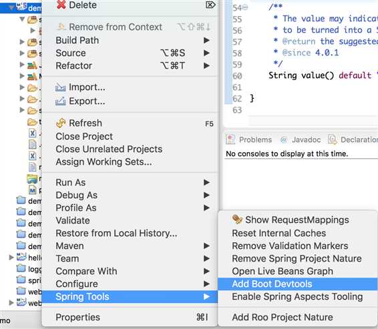This screenshot has height=329, width=378.
Task: Switch to the Javadoc tab
Action: [301, 139]
